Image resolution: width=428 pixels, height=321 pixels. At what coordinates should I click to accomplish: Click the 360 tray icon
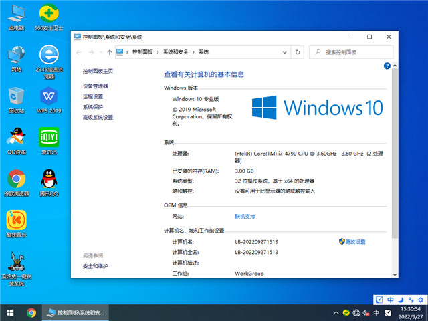click(346, 313)
